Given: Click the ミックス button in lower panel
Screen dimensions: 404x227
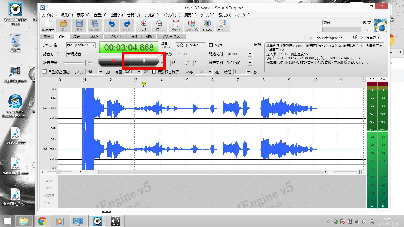Looking at the screenshot, I should [49, 181].
